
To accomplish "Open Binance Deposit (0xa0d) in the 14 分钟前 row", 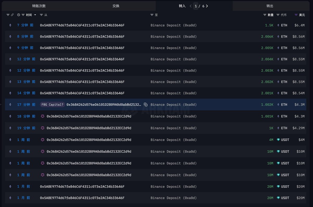I will click(x=174, y=93).
